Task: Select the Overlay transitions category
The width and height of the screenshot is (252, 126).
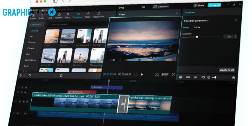Action: point(32,42)
